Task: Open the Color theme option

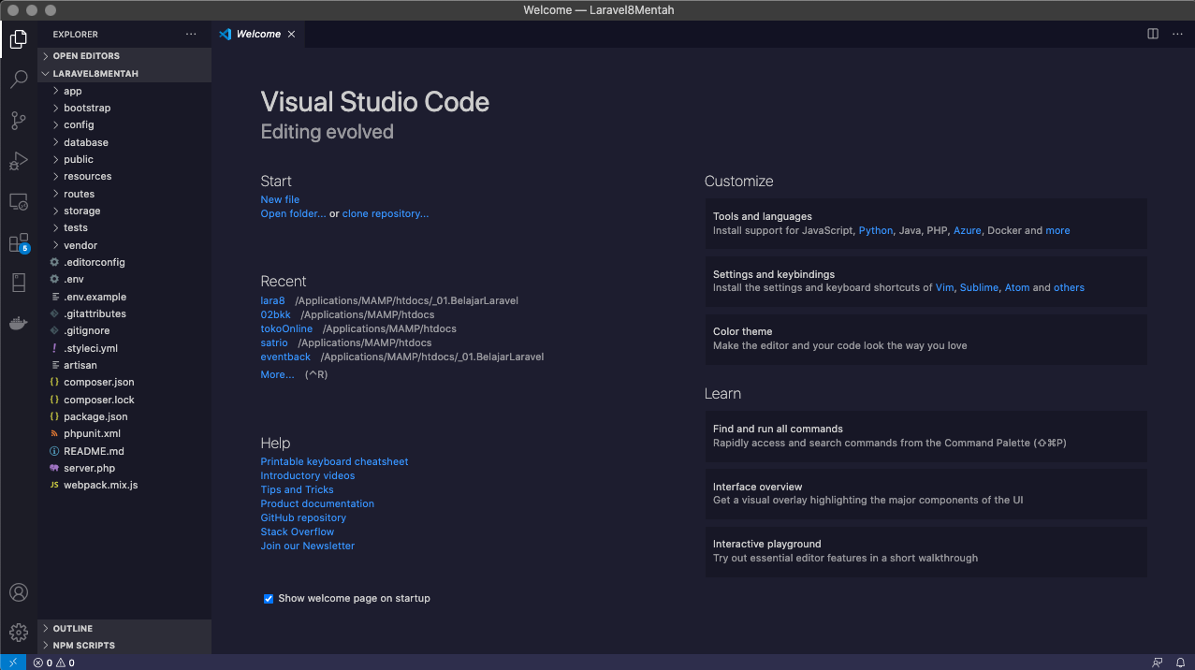Action: [925, 339]
